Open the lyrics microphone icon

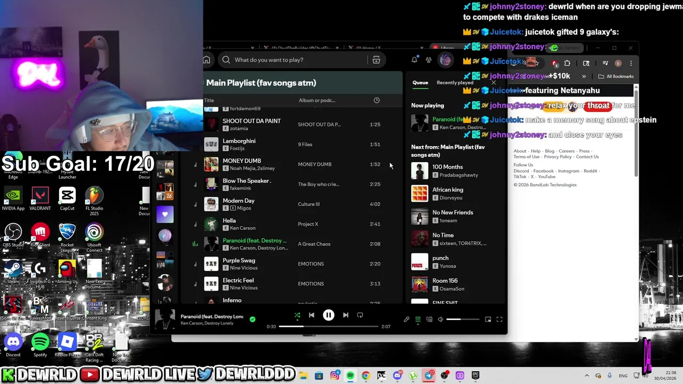[407, 319]
